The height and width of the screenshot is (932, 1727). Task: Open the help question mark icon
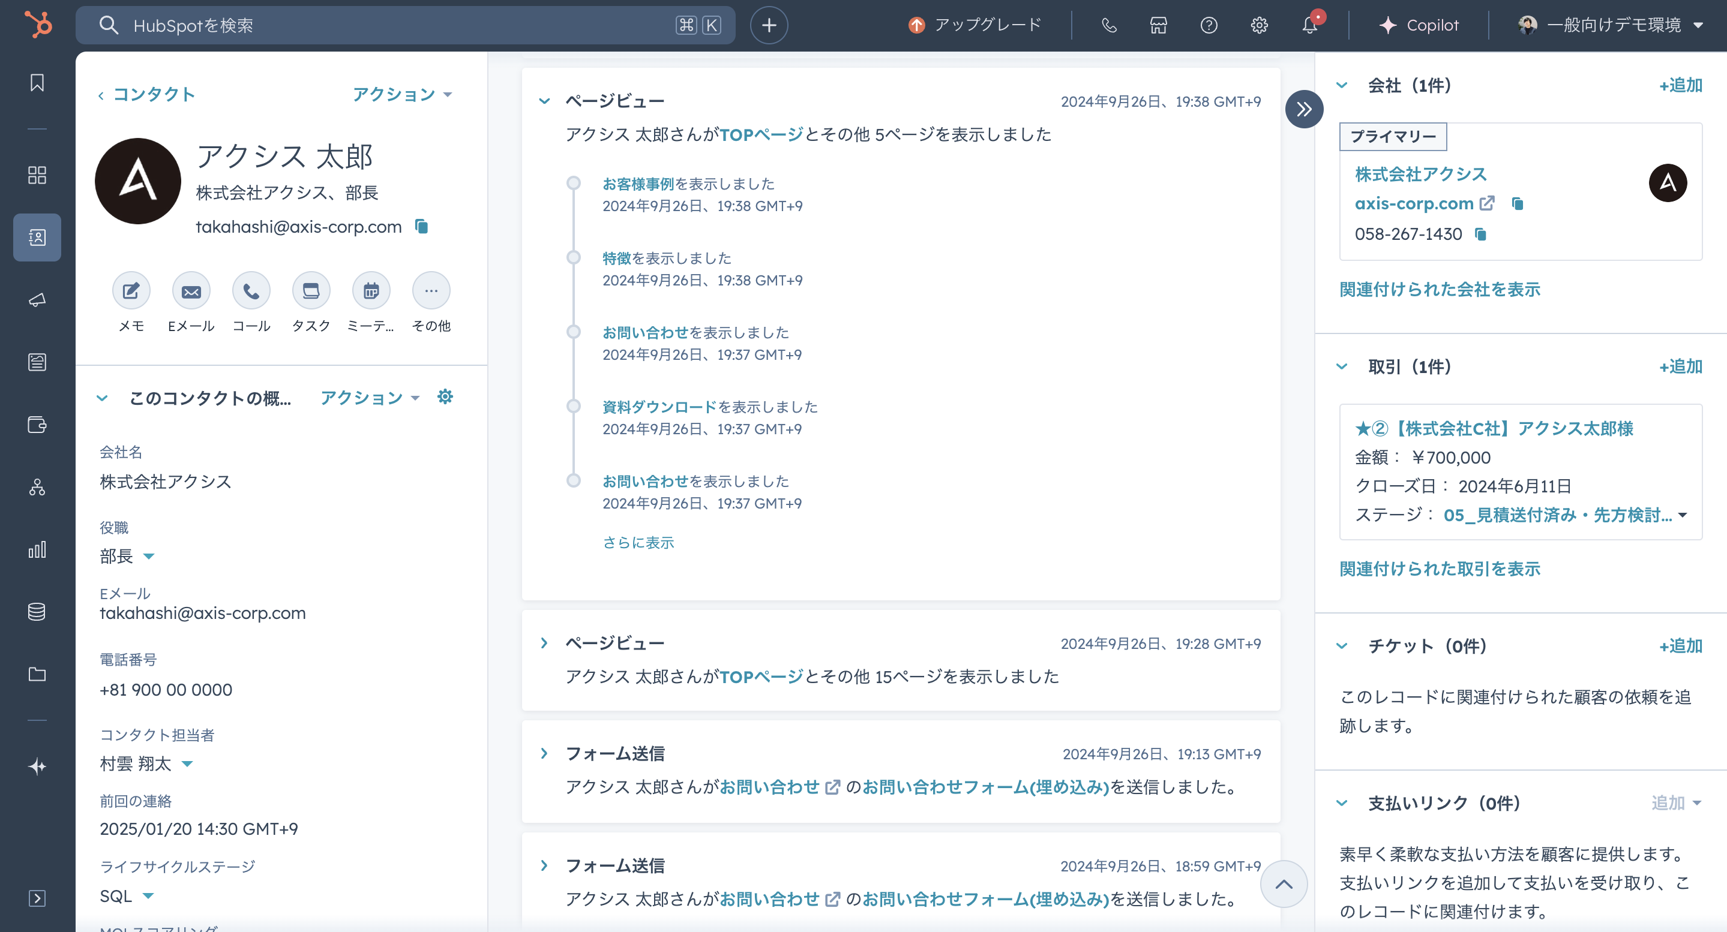click(x=1209, y=25)
